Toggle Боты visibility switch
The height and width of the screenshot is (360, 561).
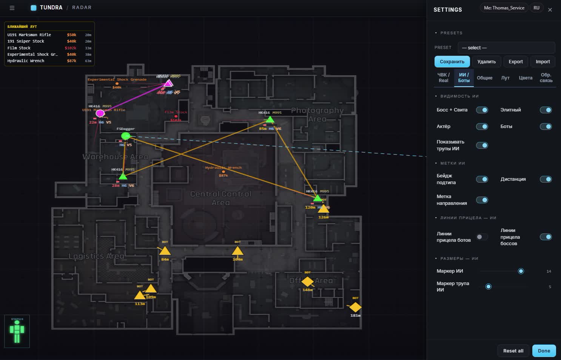pyautogui.click(x=546, y=127)
